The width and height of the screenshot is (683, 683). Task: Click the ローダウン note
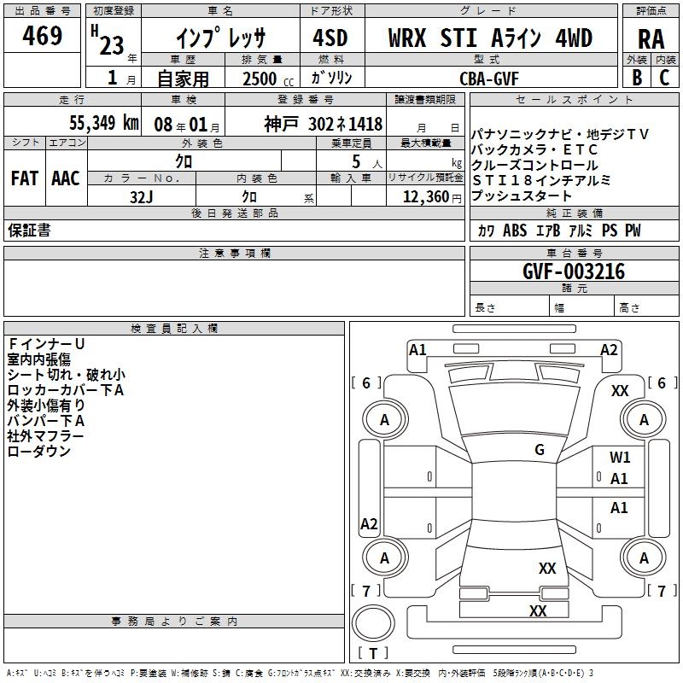coord(38,452)
